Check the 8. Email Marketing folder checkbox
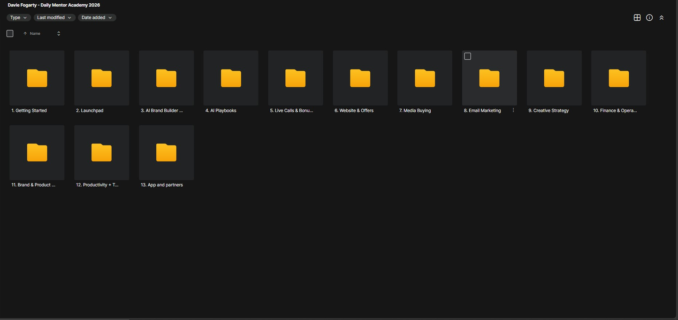 click(x=467, y=56)
